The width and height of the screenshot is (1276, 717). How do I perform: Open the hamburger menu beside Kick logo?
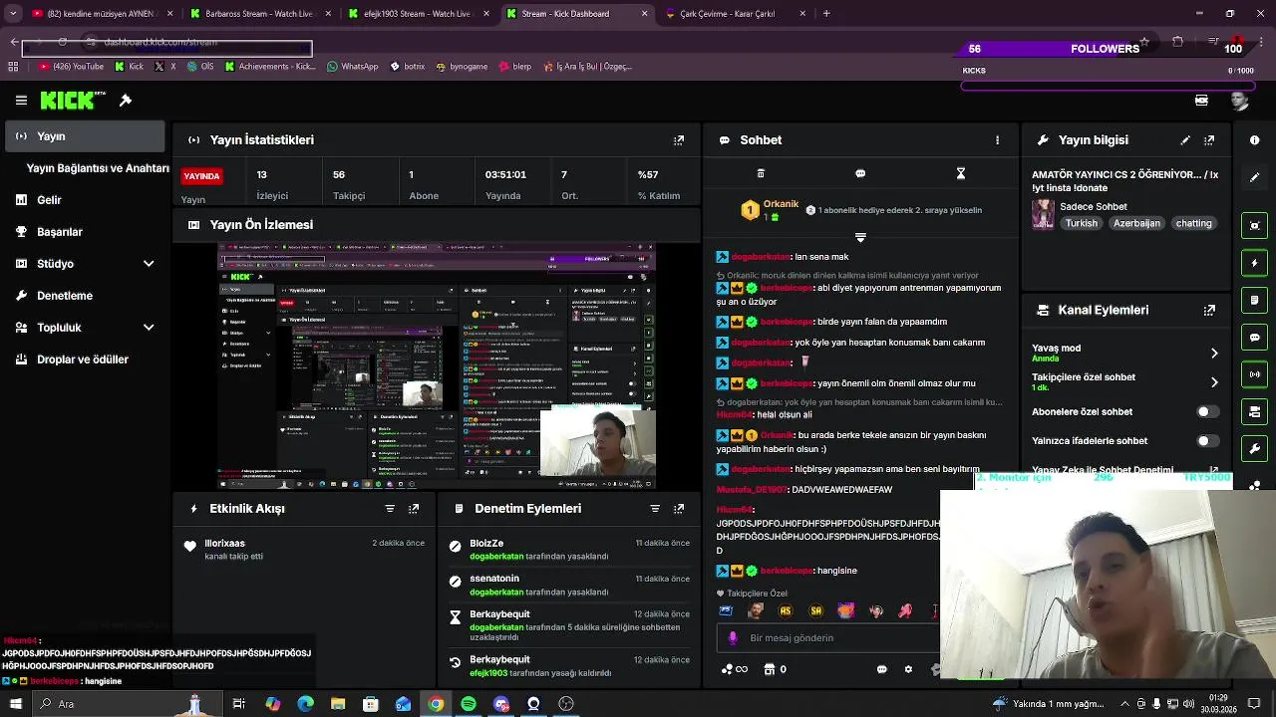[x=21, y=101]
